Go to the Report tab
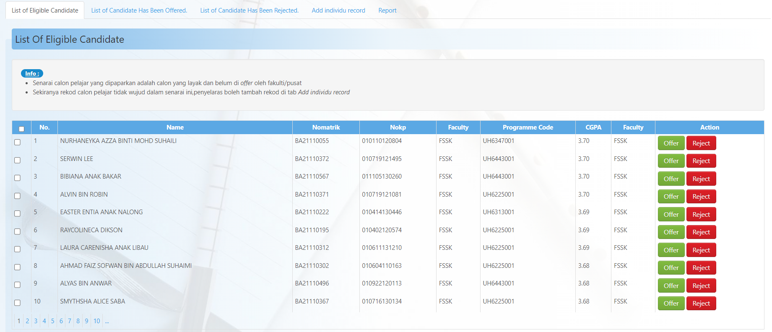772x332 pixels. [387, 10]
